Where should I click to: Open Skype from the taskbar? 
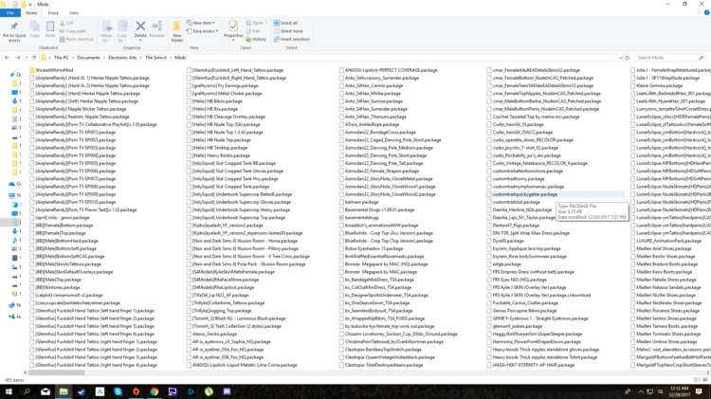[118, 391]
